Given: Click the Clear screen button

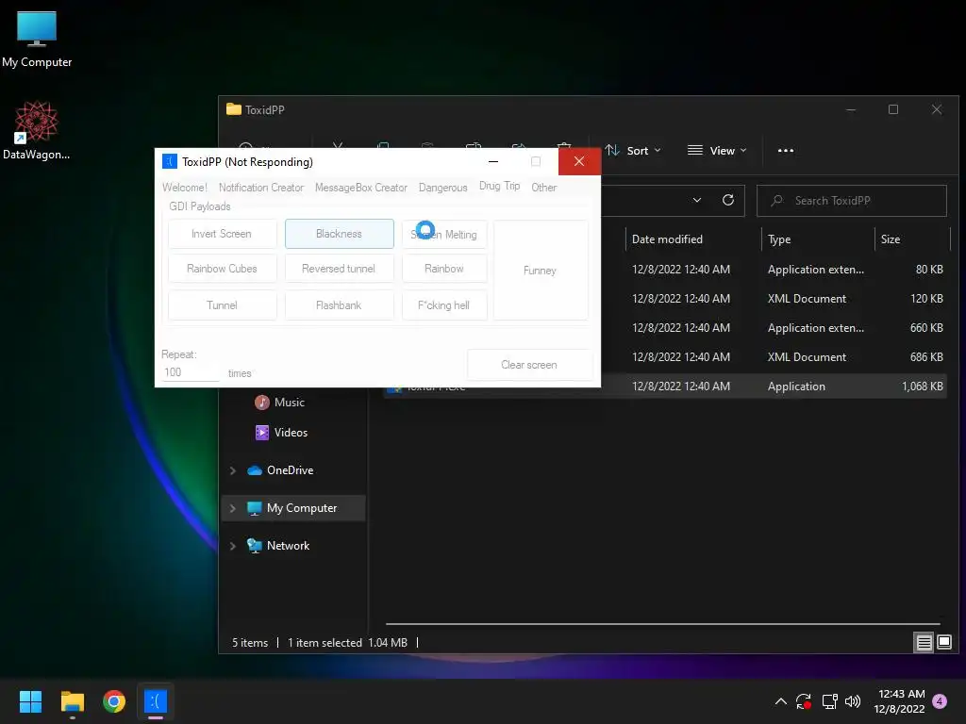Looking at the screenshot, I should tap(529, 365).
